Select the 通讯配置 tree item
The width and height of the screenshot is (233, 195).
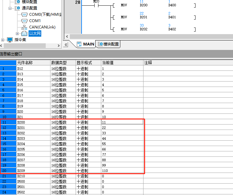coord(30,8)
